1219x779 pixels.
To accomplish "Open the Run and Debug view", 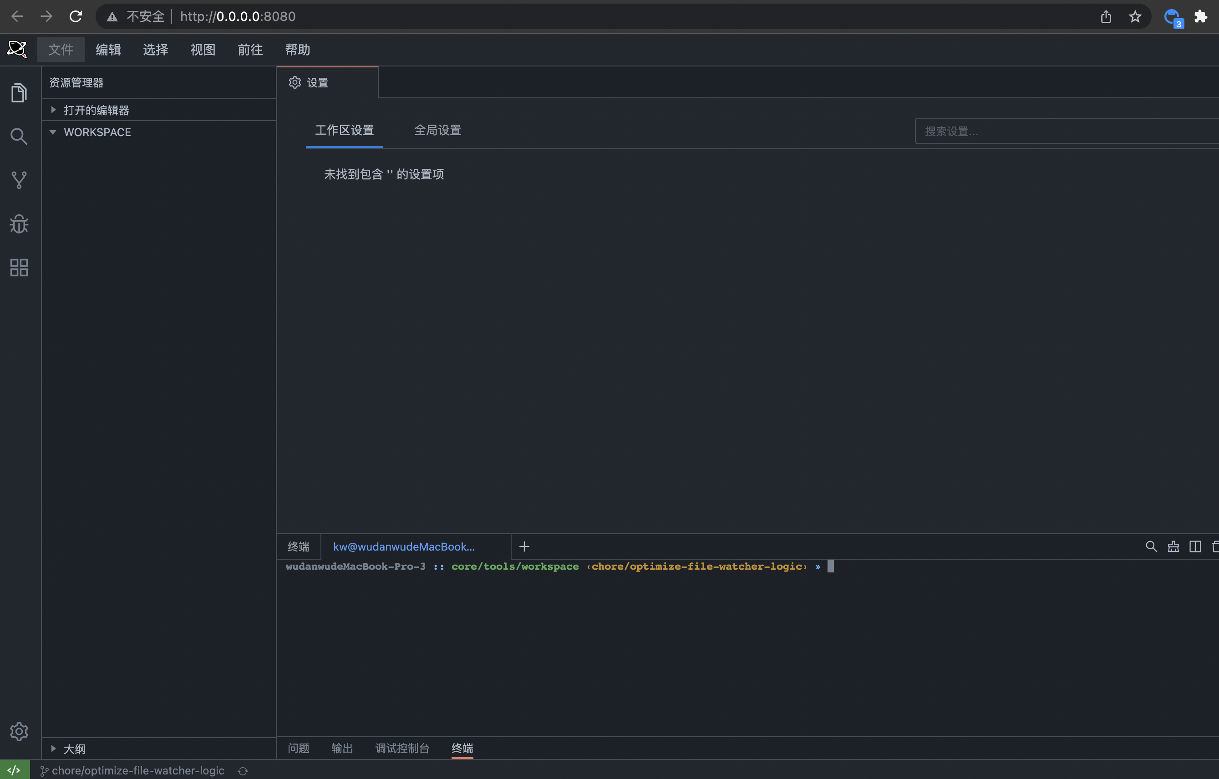I will (x=18, y=224).
